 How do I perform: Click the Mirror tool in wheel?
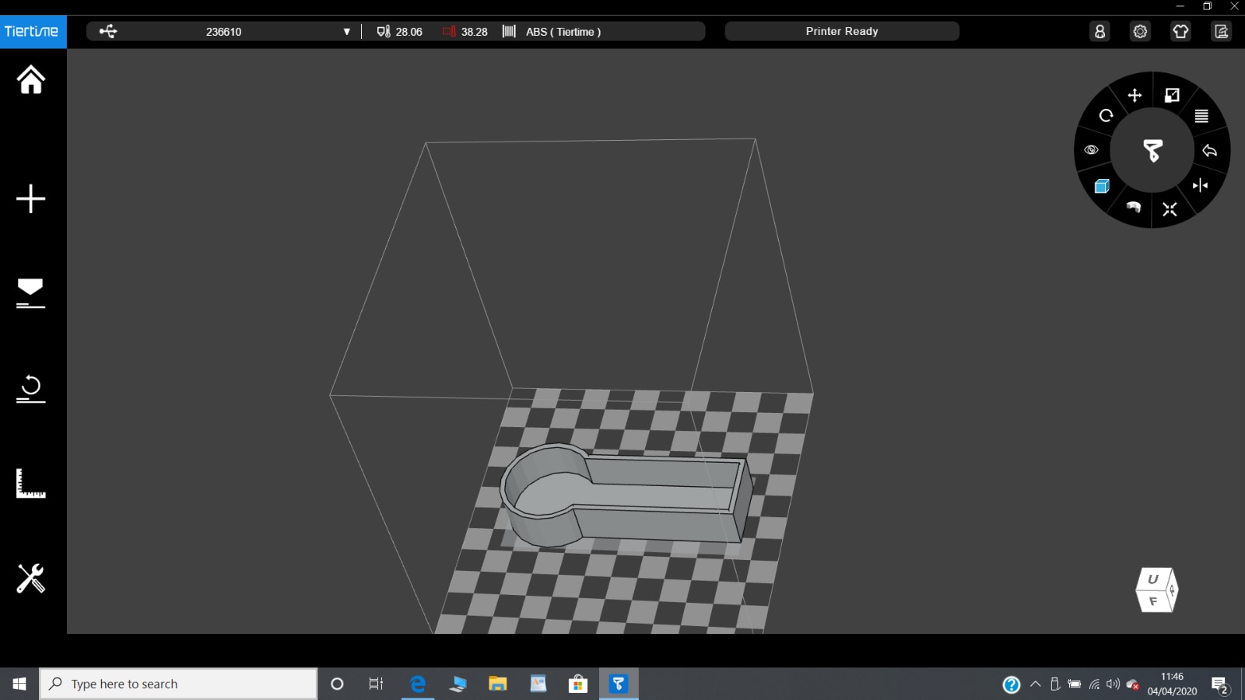coord(1200,185)
